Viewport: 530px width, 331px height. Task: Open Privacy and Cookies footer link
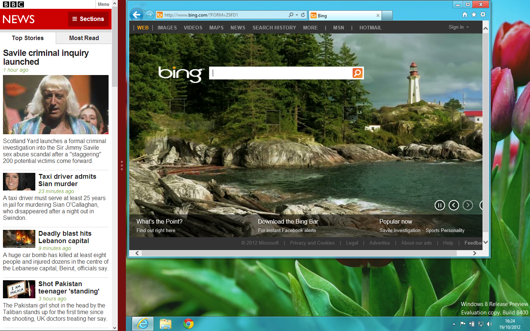click(x=312, y=243)
